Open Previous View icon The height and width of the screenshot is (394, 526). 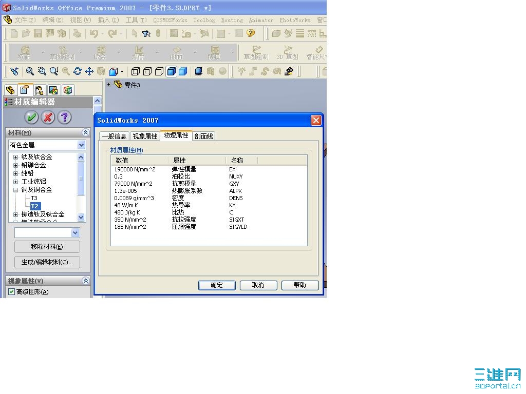click(x=14, y=71)
